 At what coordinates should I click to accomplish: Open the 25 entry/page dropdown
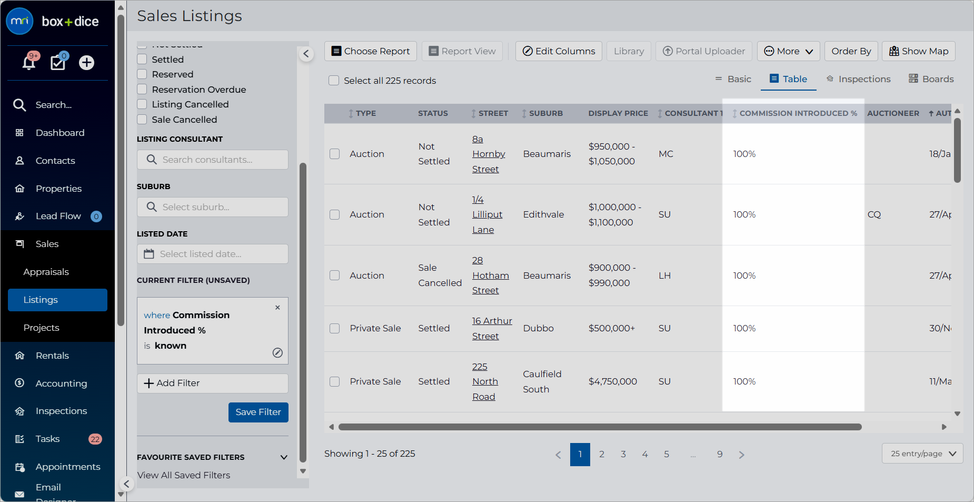coord(922,454)
